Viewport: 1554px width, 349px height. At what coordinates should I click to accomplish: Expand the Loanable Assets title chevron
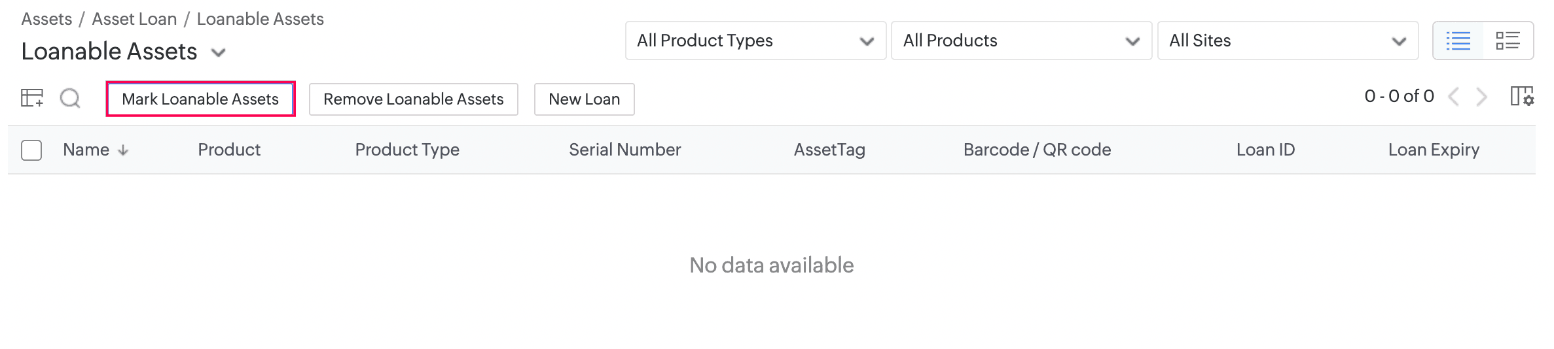coord(219,52)
